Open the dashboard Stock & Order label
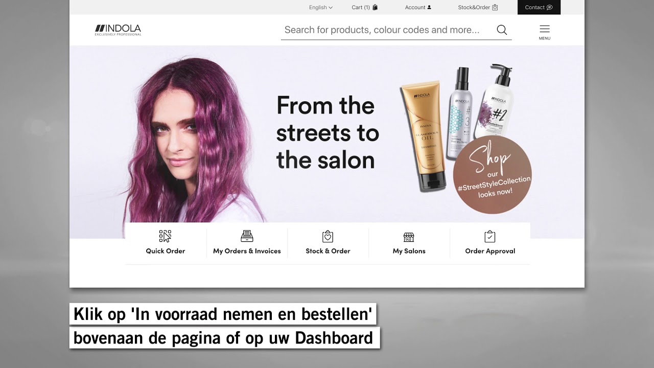This screenshot has height=368, width=654. pos(328,251)
